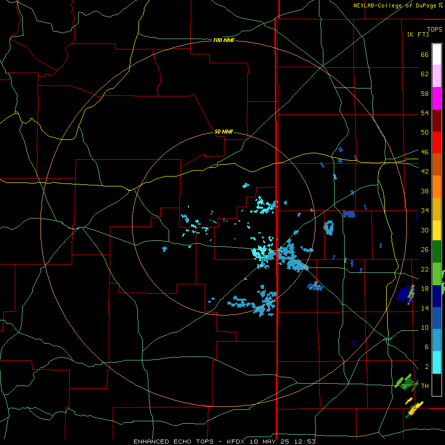The image size is (445, 445).
Task: Click the 46 legend scale value
Action: click(425, 152)
